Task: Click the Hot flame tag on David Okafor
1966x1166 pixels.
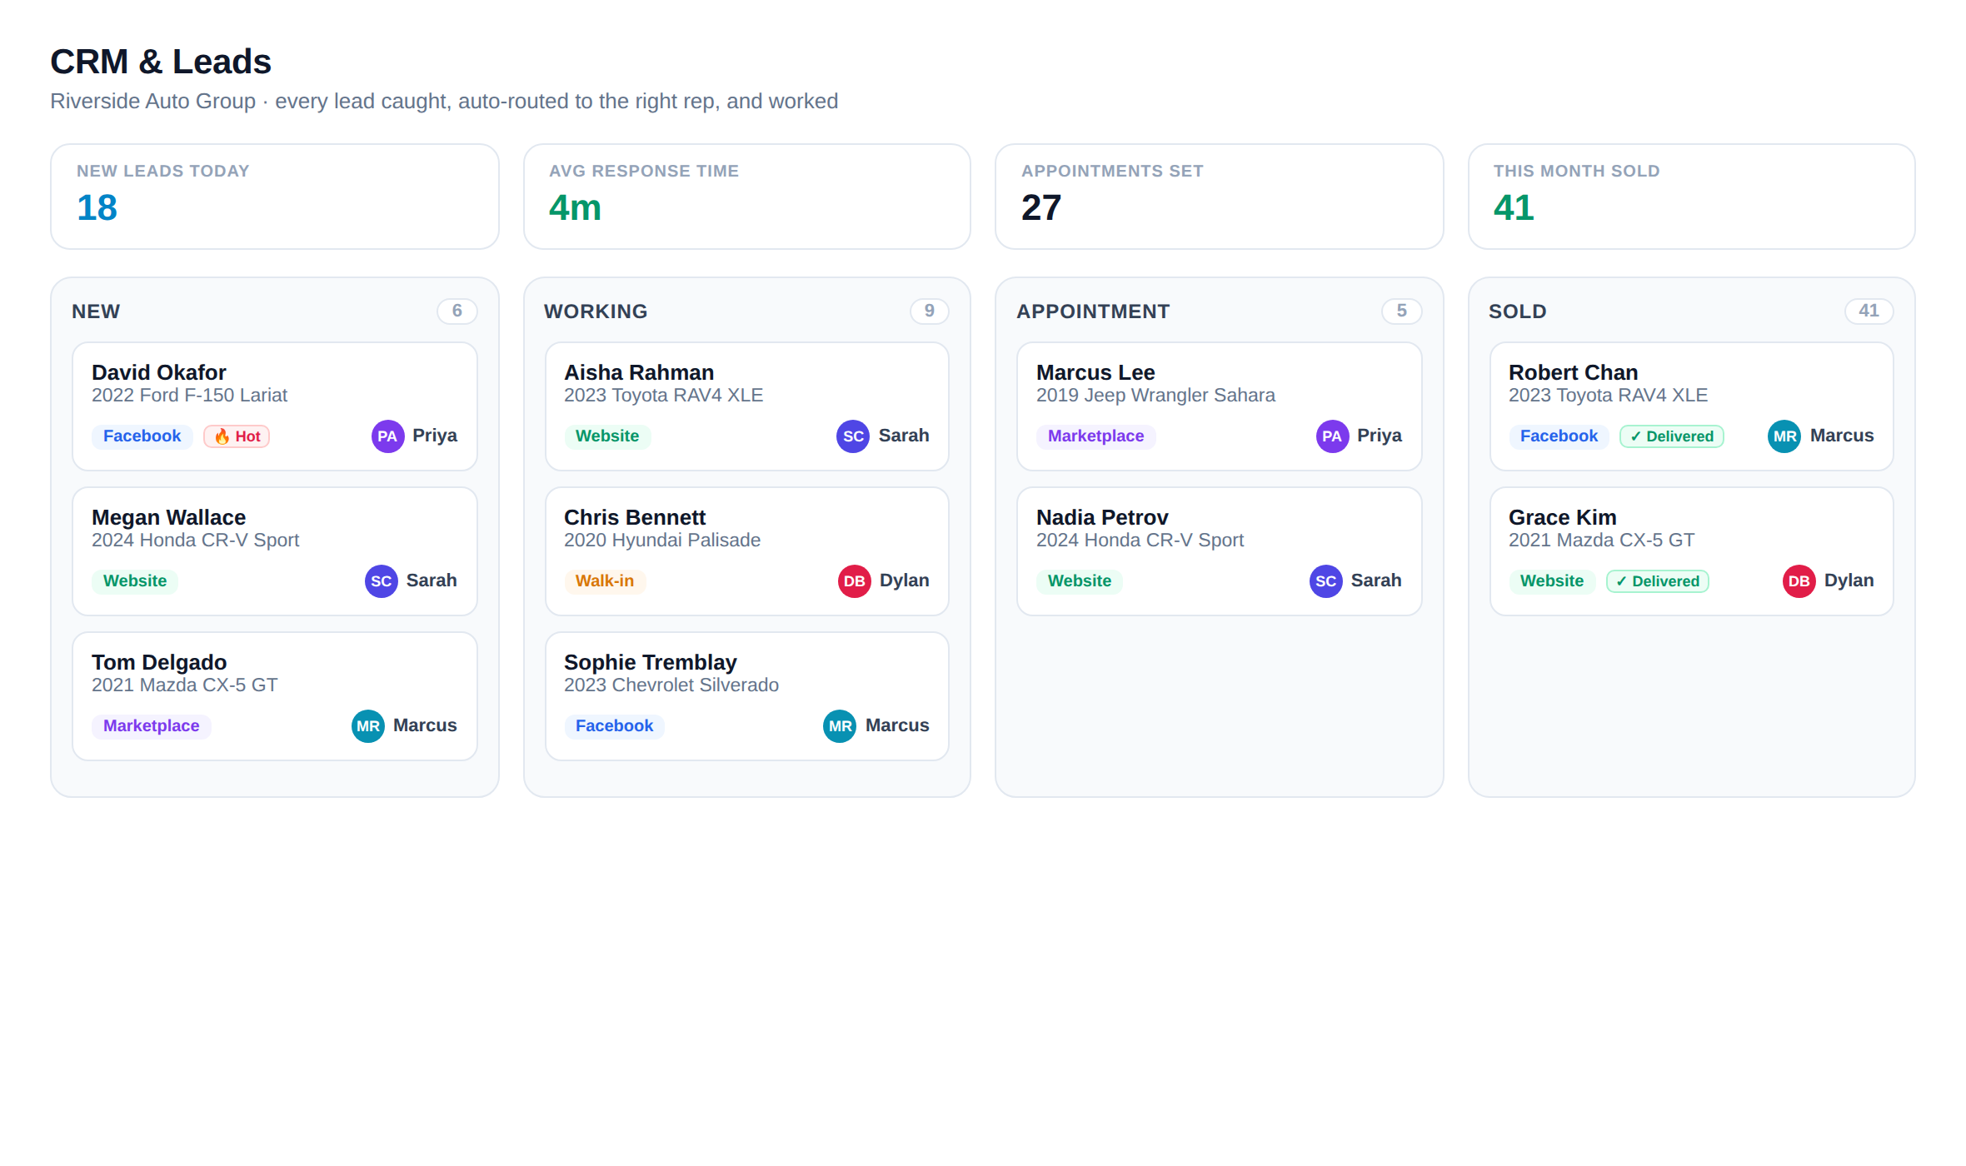Action: (237, 436)
